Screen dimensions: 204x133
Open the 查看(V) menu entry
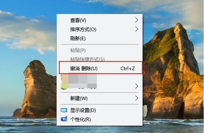pyautogui.click(x=100, y=20)
